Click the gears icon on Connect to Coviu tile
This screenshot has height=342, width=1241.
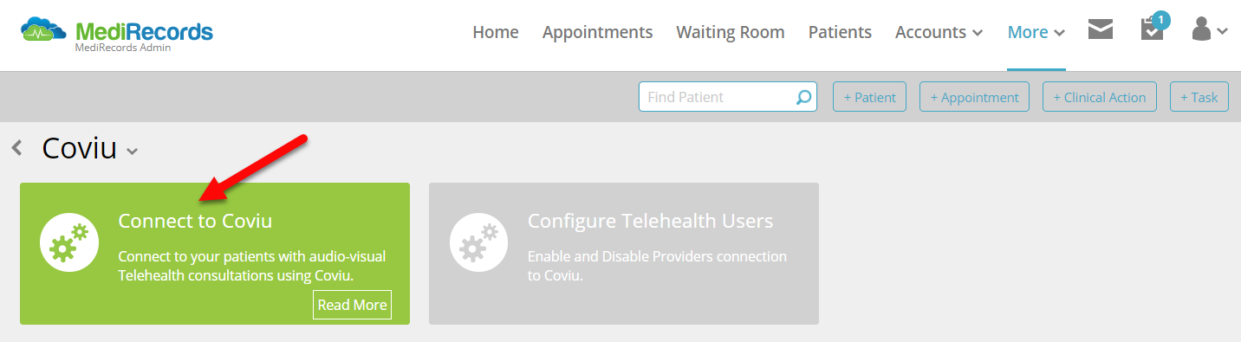pos(69,242)
